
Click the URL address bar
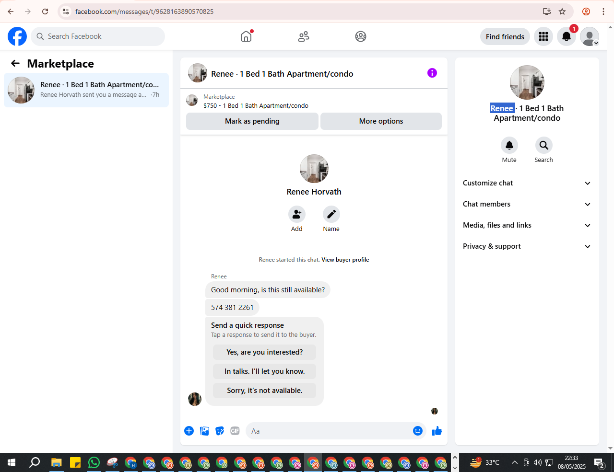(x=307, y=12)
